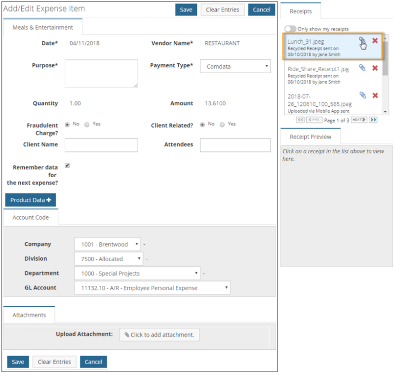The height and width of the screenshot is (373, 395).
Task: Mark the charge as fraudulent by selecting Yes
Action: pyautogui.click(x=87, y=124)
